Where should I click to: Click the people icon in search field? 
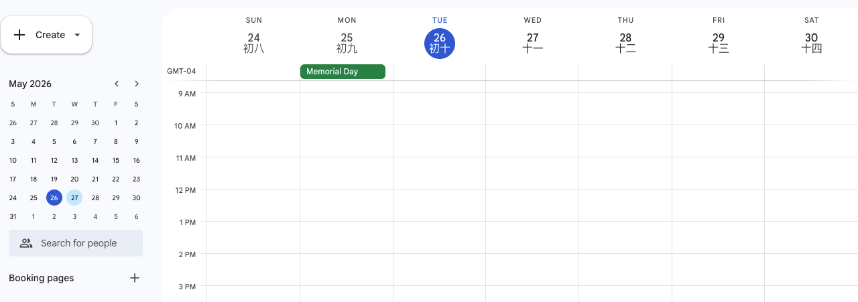(x=26, y=243)
